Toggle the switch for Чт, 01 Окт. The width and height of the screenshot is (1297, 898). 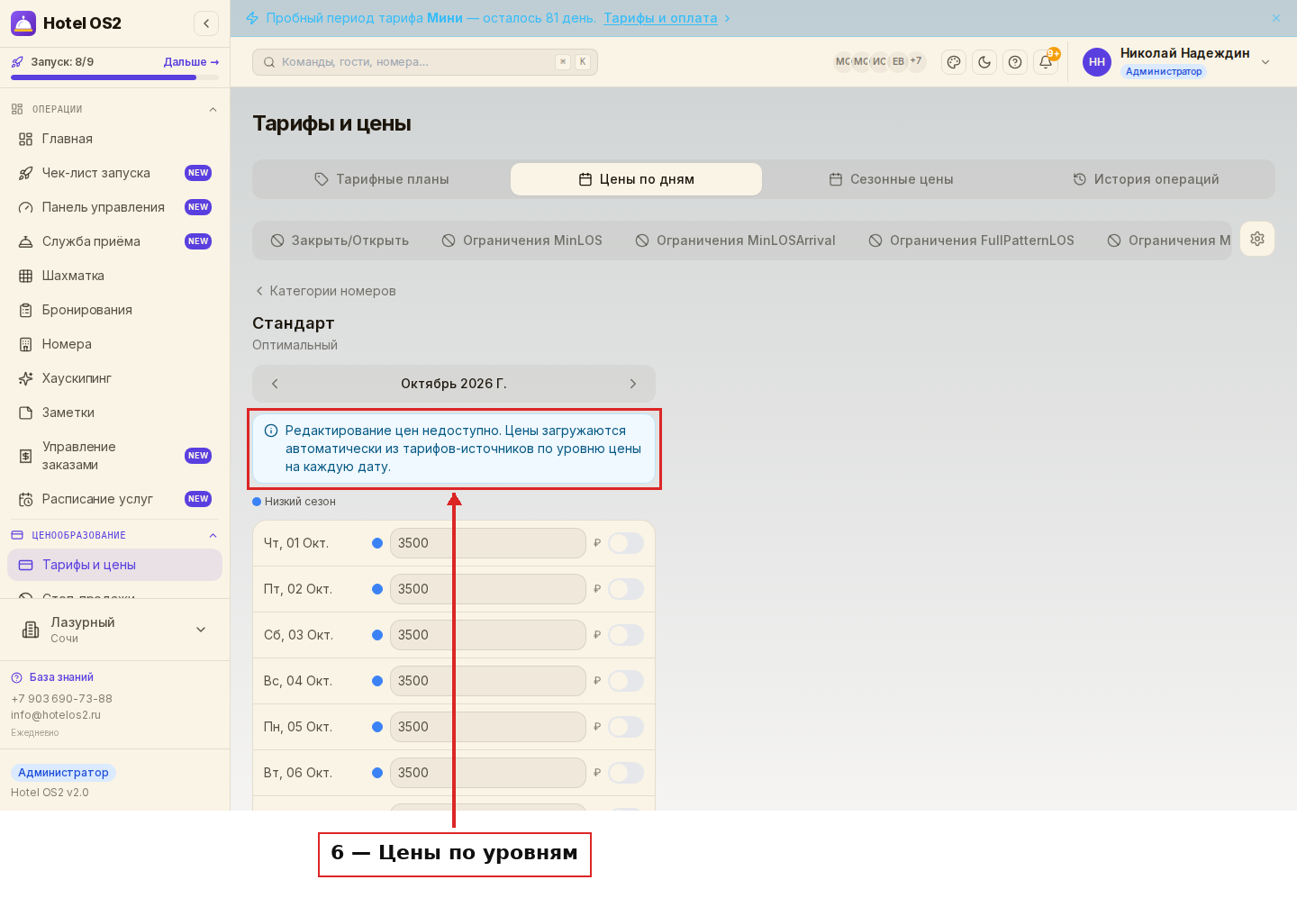pyautogui.click(x=626, y=543)
